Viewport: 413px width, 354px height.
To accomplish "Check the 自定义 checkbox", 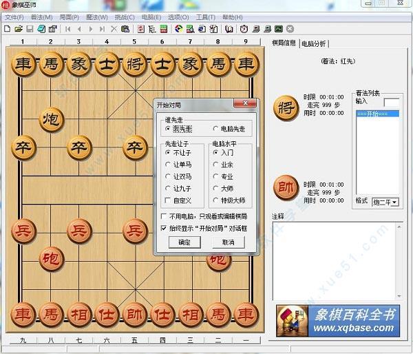I will (x=178, y=200).
